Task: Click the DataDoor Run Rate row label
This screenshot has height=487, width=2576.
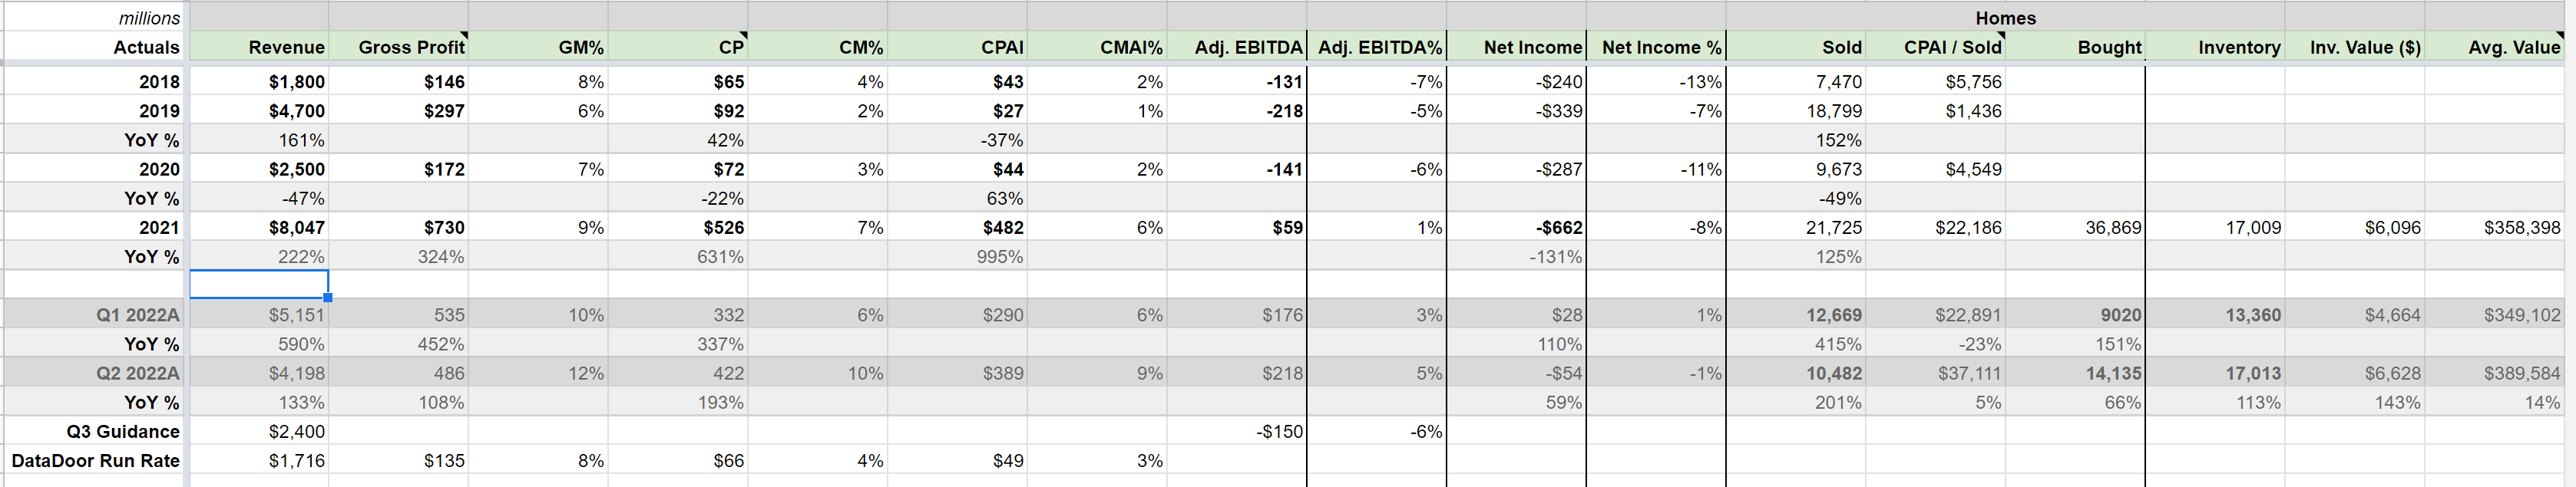Action: pyautogui.click(x=96, y=460)
